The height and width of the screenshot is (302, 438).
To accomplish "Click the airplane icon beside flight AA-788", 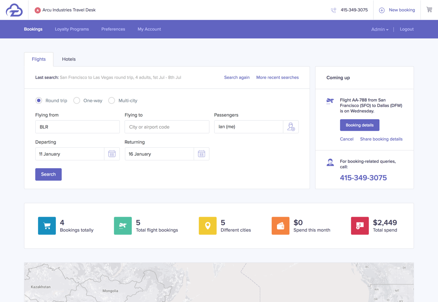I will point(330,101).
